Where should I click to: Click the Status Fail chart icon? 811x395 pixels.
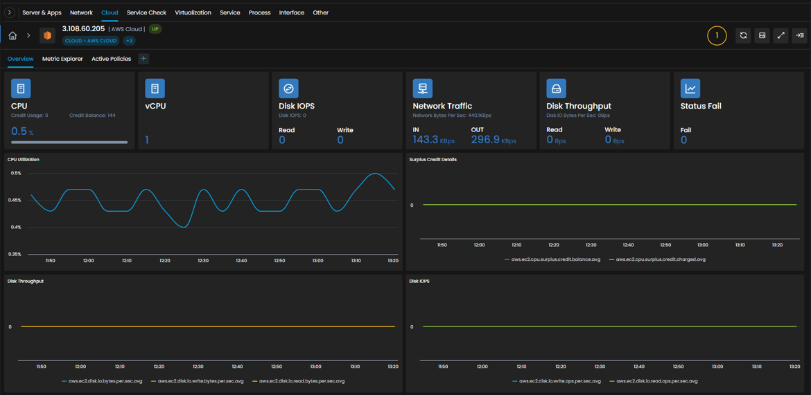(x=690, y=89)
